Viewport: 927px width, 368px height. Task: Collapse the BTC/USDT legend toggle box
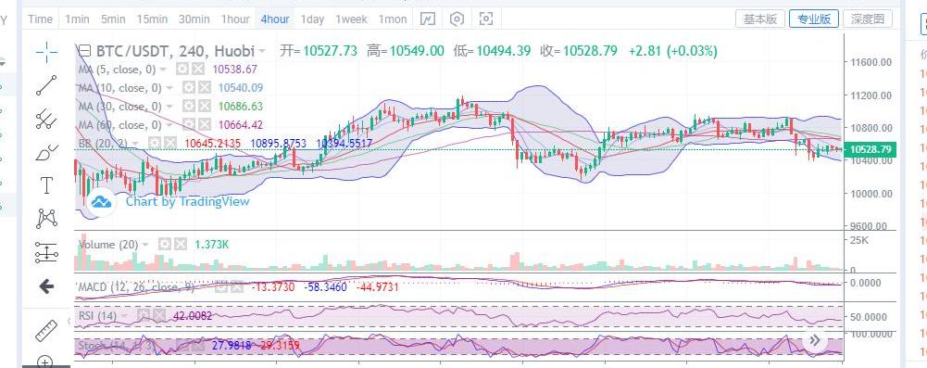pyautogui.click(x=85, y=50)
